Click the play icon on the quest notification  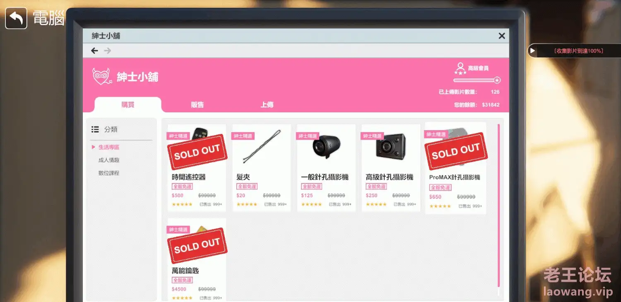point(532,51)
